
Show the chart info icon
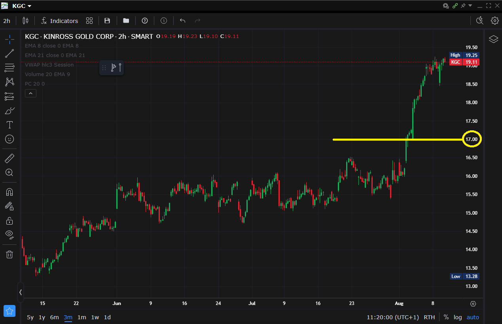pyautogui.click(x=164, y=21)
